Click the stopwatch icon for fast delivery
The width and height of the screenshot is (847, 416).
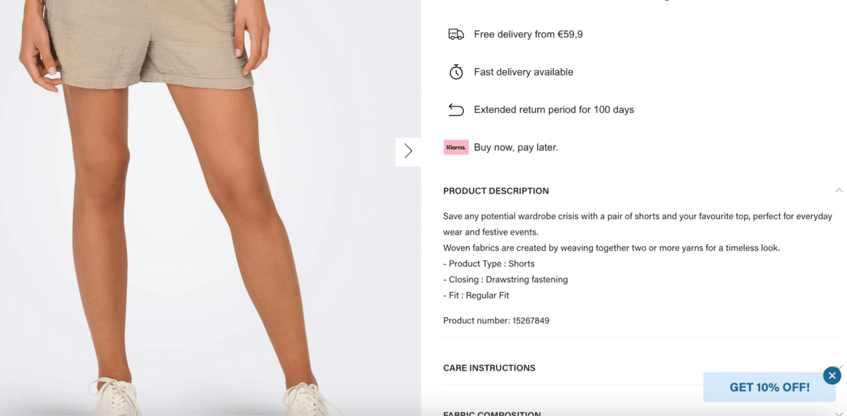click(x=456, y=72)
